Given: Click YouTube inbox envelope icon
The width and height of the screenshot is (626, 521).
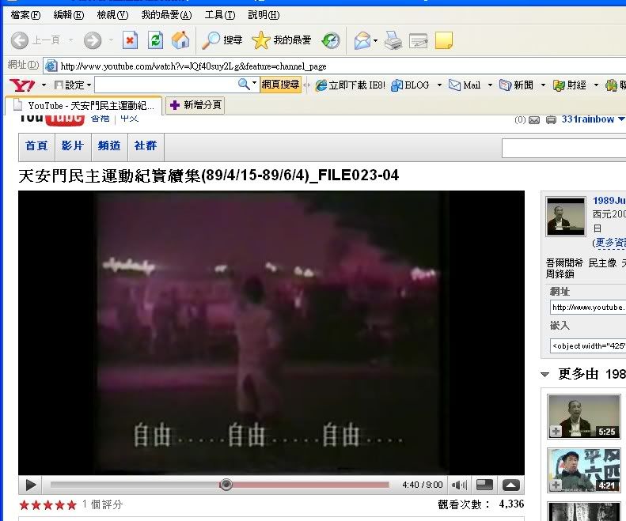Looking at the screenshot, I should pyautogui.click(x=534, y=120).
